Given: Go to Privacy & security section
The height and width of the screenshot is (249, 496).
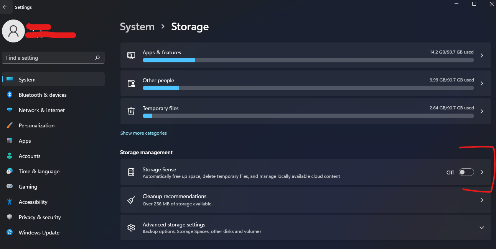Looking at the screenshot, I should click(x=40, y=217).
